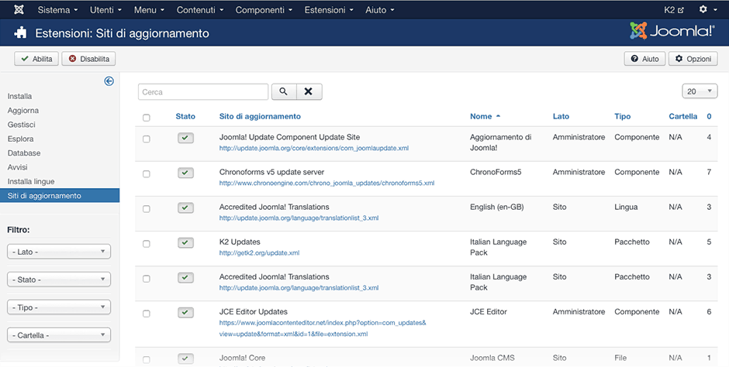Toggle the Chronoforms v5 update server status icon
Screen dimensions: 729x367
[185, 173]
